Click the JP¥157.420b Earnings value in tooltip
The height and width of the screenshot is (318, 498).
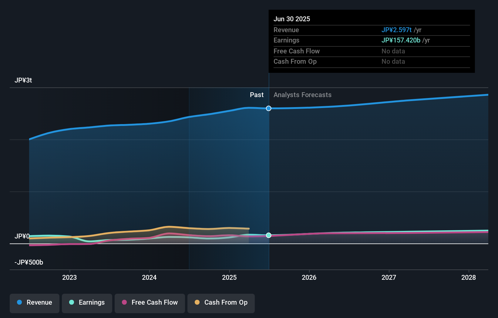(x=401, y=40)
